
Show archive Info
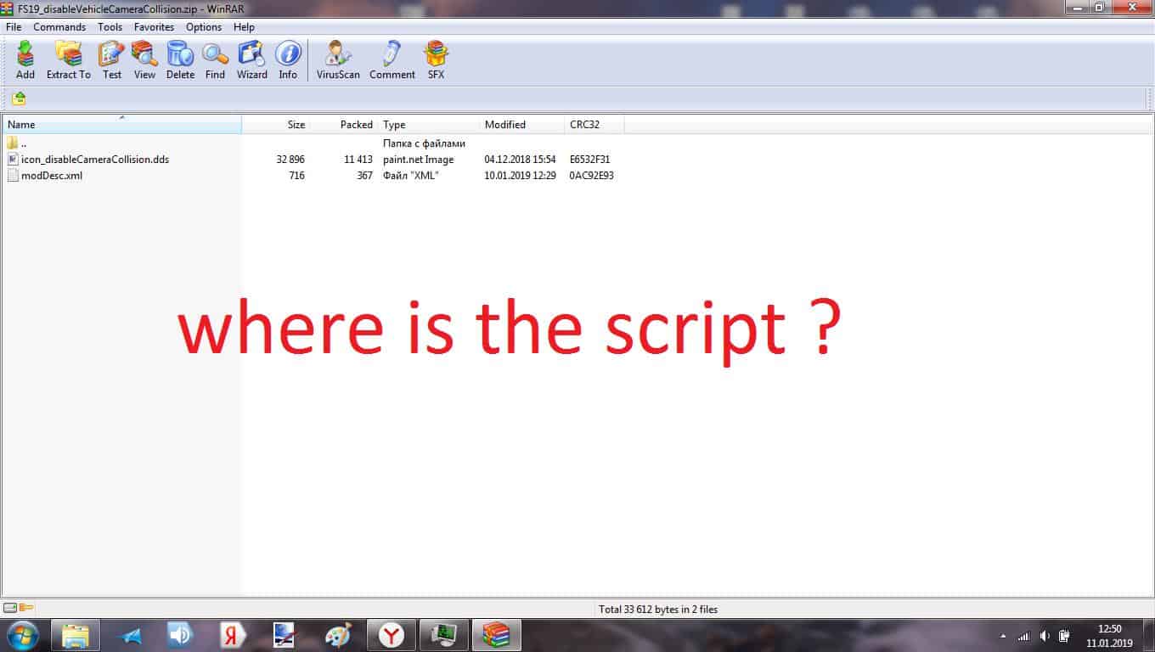[x=288, y=59]
